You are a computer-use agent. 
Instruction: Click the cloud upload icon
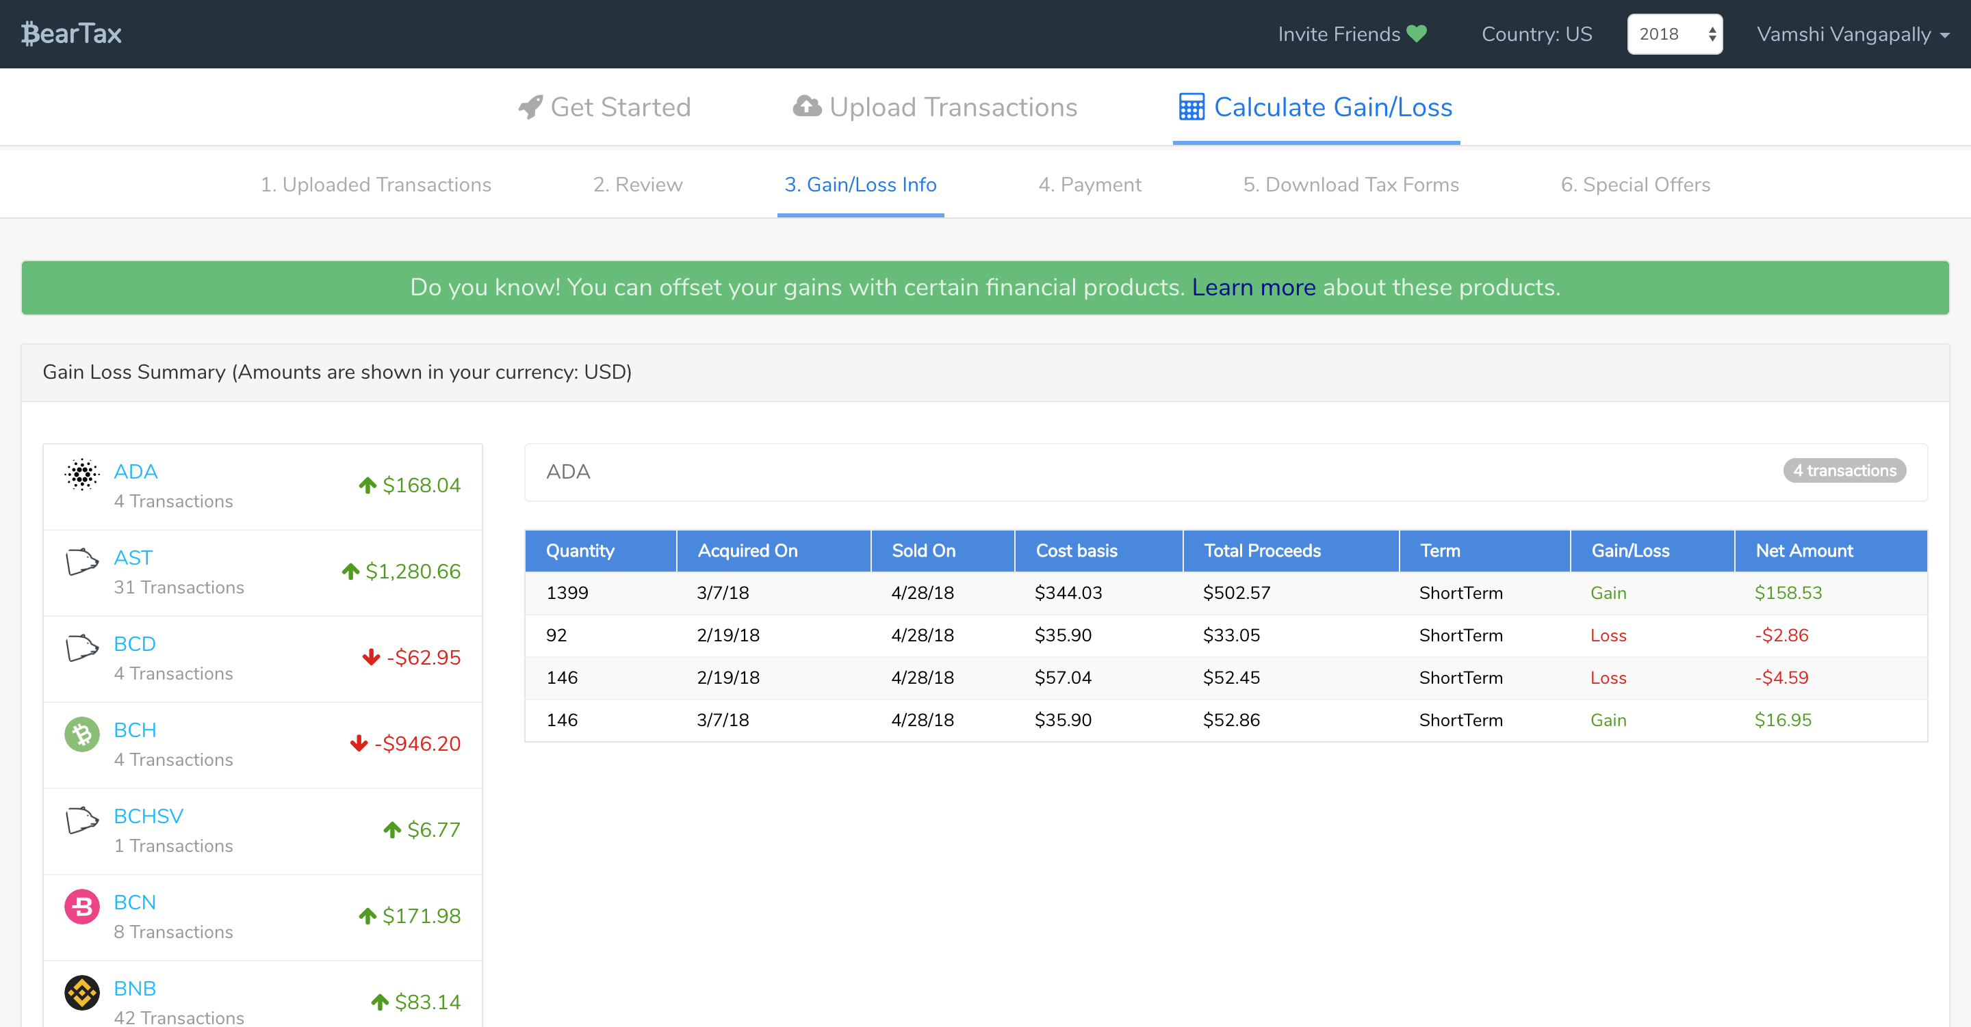[806, 106]
